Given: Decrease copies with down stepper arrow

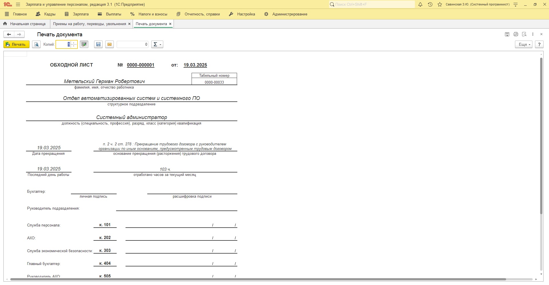Looking at the screenshot, I should (x=74, y=46).
